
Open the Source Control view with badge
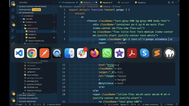(13, 24)
